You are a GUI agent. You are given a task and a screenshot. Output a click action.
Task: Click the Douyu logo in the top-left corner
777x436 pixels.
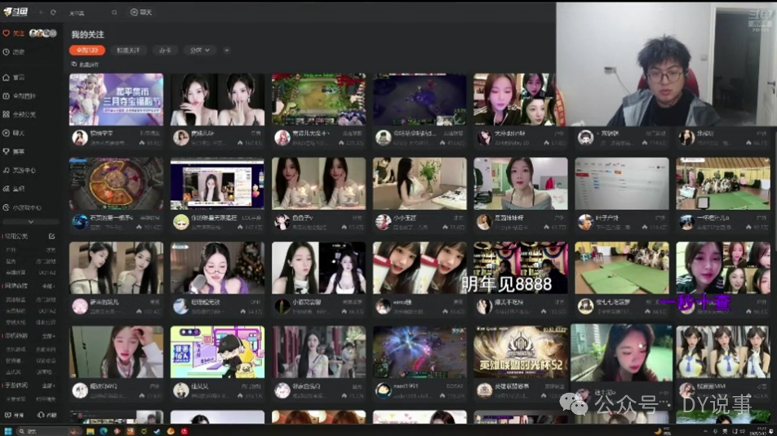click(16, 11)
